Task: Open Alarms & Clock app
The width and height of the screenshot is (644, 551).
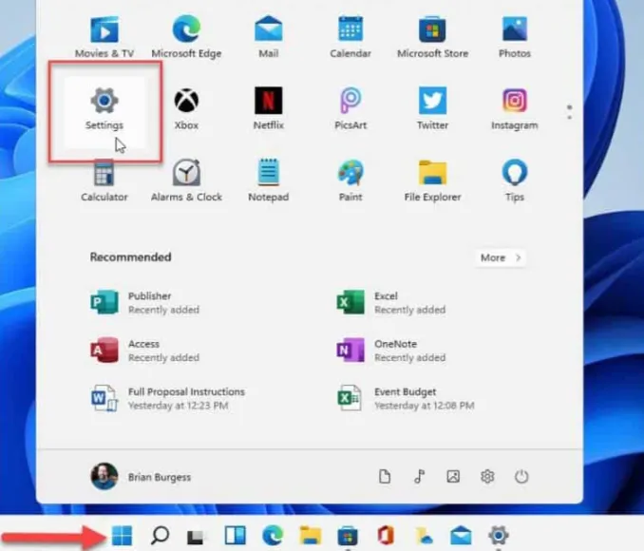Action: point(186,180)
